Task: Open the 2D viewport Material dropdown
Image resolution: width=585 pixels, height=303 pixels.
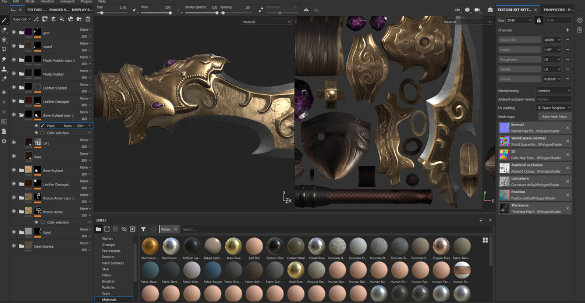Action: tap(467, 22)
